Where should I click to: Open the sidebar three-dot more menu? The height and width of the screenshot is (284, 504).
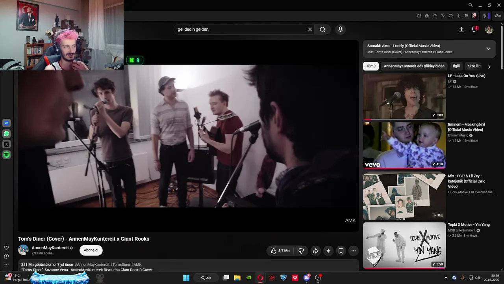pyautogui.click(x=6, y=265)
